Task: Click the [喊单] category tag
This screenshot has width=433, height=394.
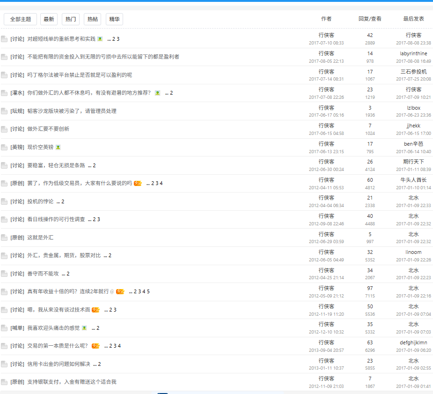Action: 17,328
